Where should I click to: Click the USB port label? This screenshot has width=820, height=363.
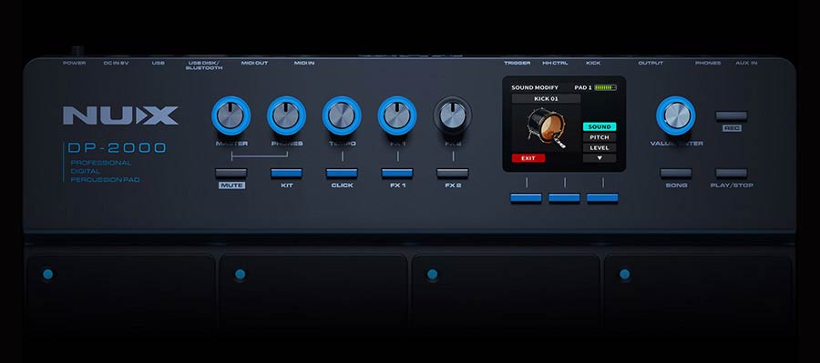[158, 63]
